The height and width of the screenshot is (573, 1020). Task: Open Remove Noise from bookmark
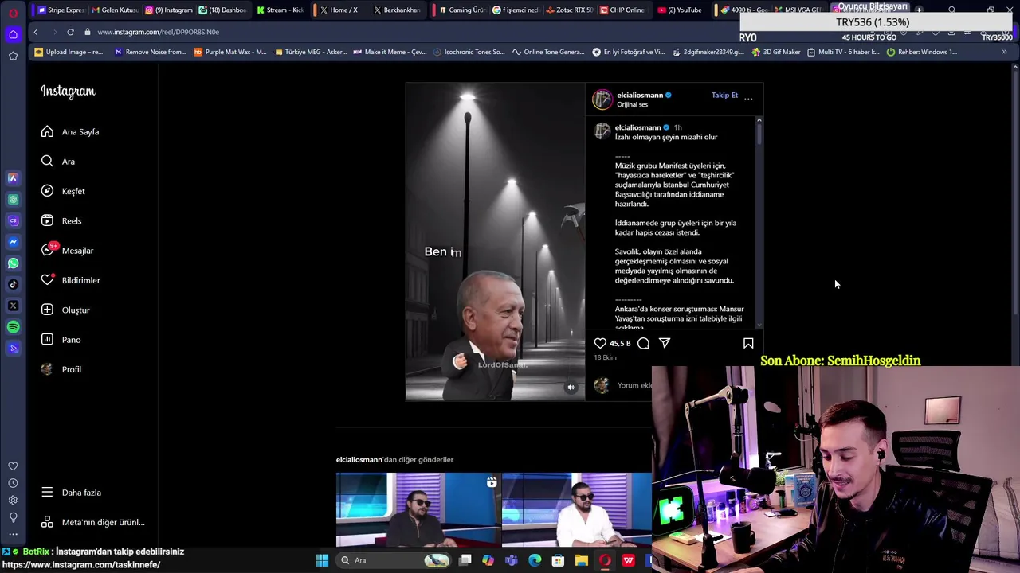click(150, 52)
